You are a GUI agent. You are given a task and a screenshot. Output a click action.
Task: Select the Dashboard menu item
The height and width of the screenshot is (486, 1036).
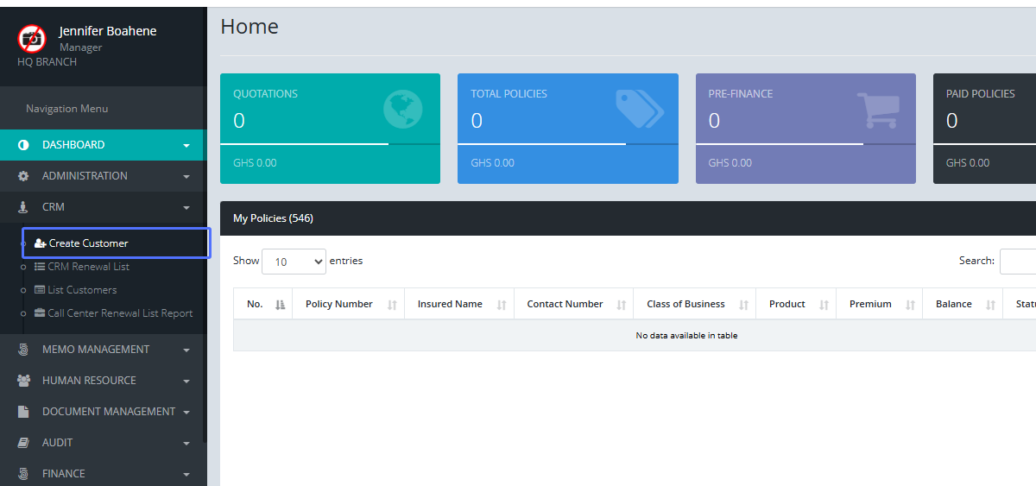pos(73,145)
